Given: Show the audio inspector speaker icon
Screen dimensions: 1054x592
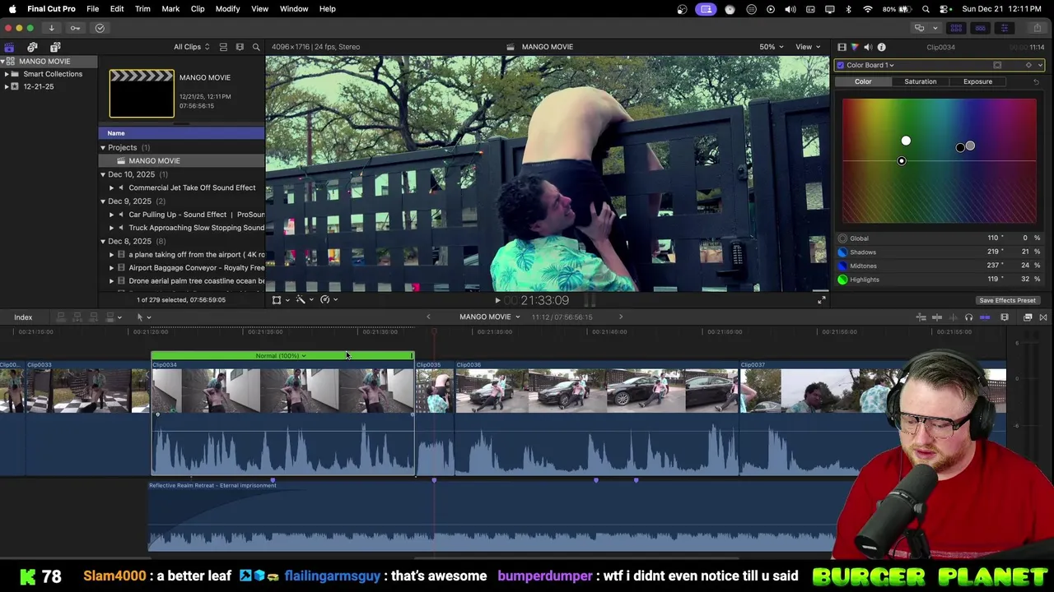Looking at the screenshot, I should [x=868, y=47].
